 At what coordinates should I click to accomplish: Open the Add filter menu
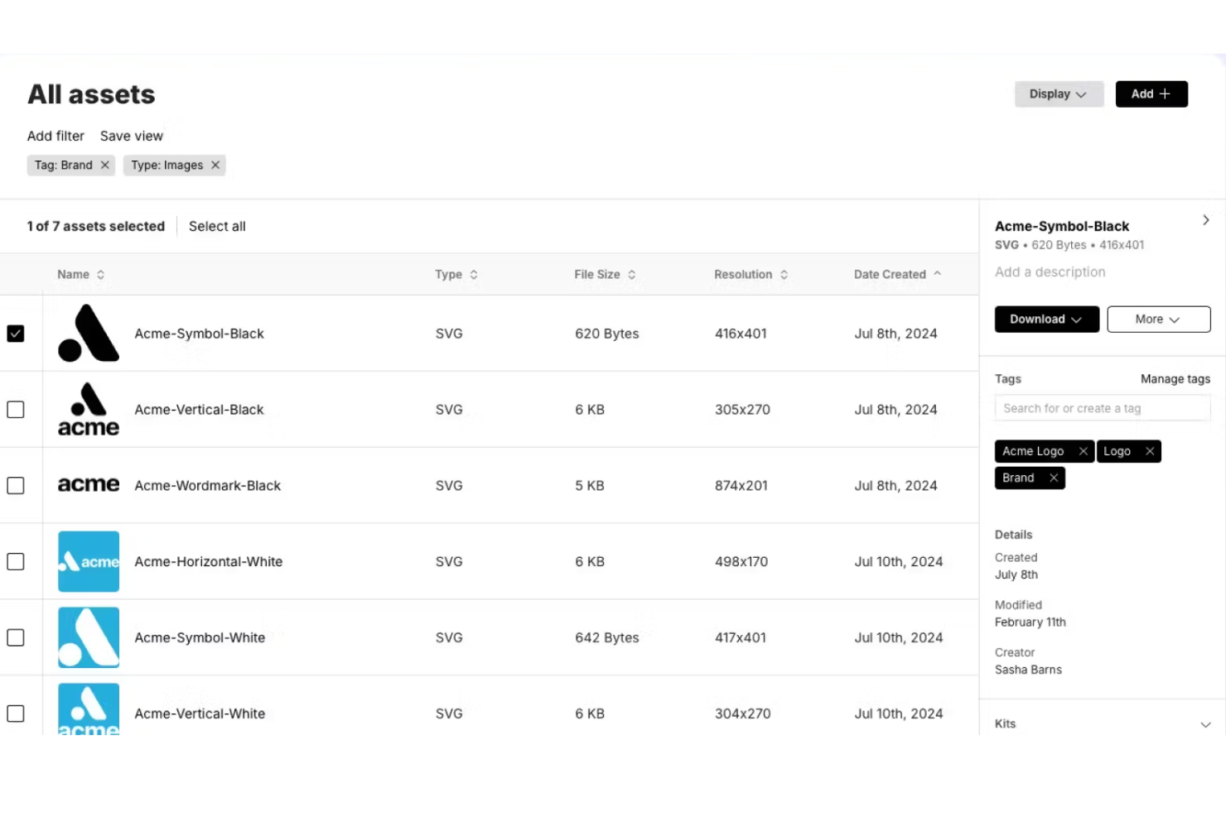(x=56, y=136)
